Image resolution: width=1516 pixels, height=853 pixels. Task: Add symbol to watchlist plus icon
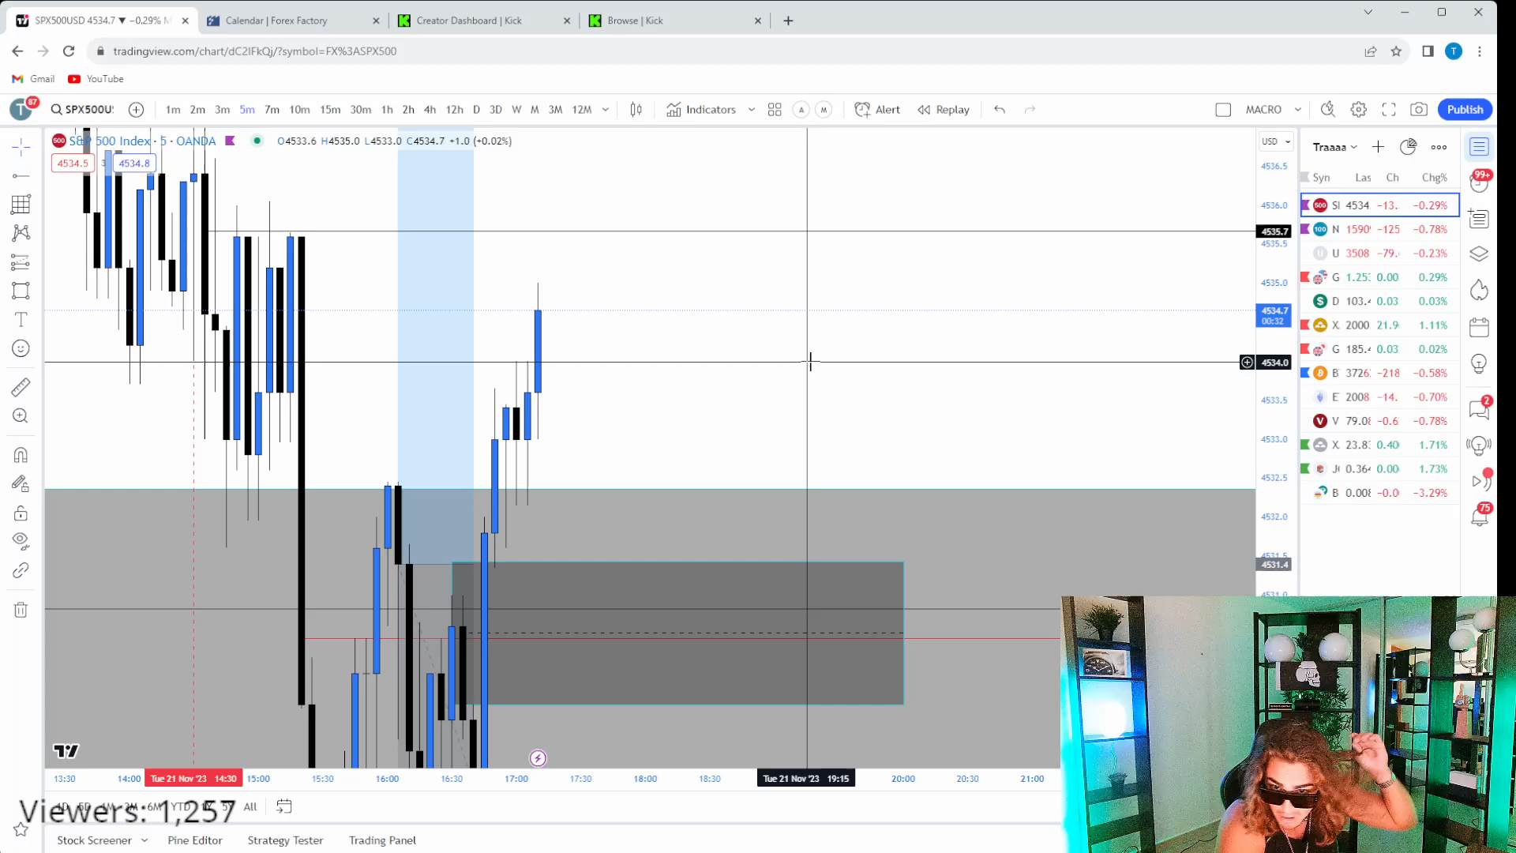(1378, 147)
